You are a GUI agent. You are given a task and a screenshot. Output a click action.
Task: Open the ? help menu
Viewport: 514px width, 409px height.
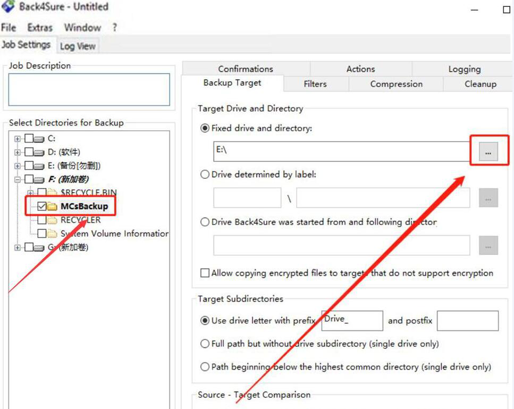pos(114,28)
